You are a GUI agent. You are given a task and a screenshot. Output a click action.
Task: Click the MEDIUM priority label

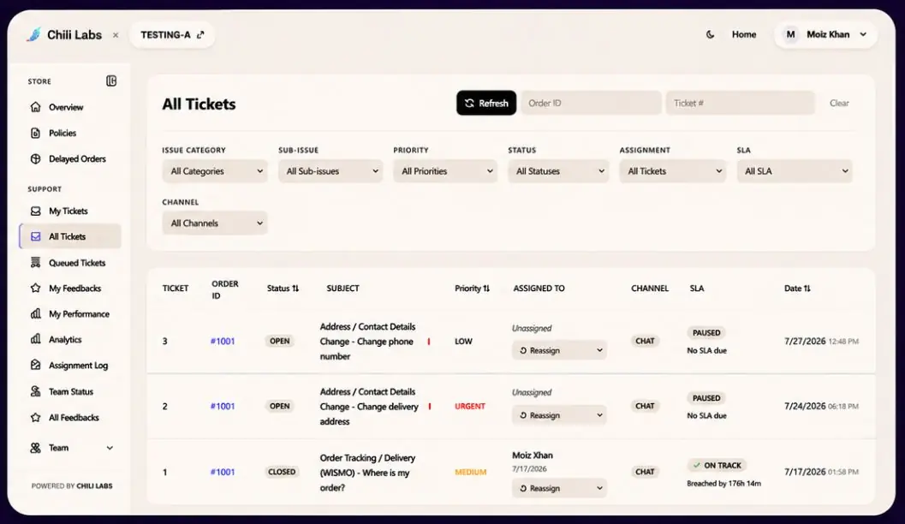point(470,472)
